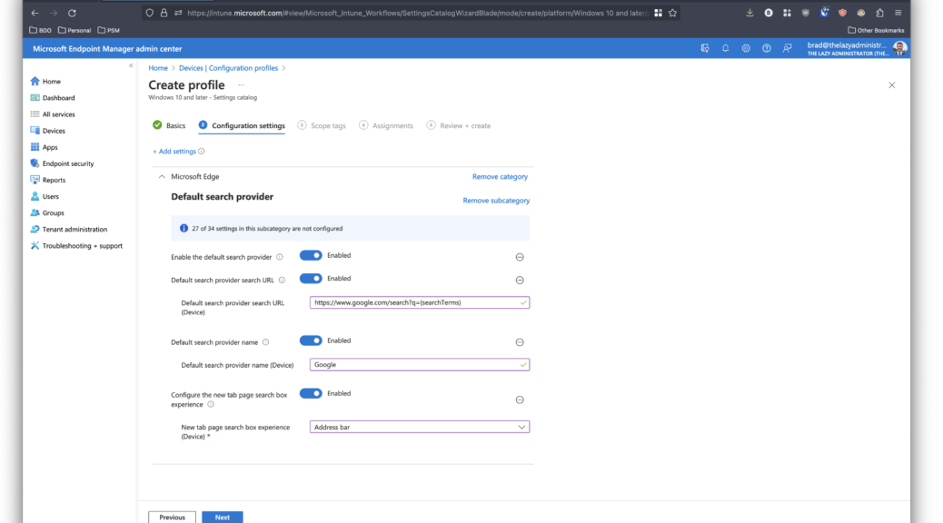This screenshot has height=523, width=943.
Task: Click the Previous button
Action: coord(172,517)
